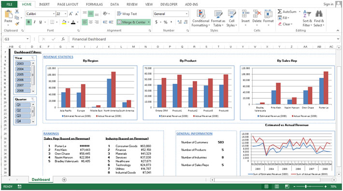Toggle Italic formatting
Screen dimensions: 343x191
[x=35, y=22]
